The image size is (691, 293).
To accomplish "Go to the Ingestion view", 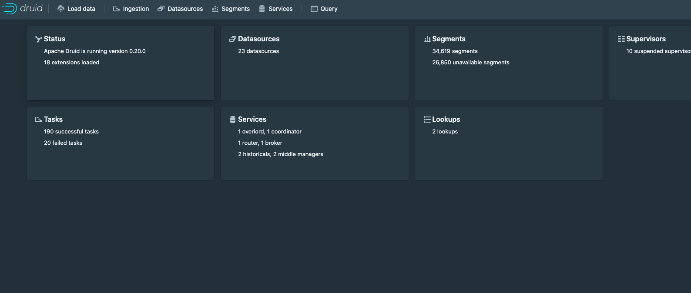I will (x=131, y=9).
